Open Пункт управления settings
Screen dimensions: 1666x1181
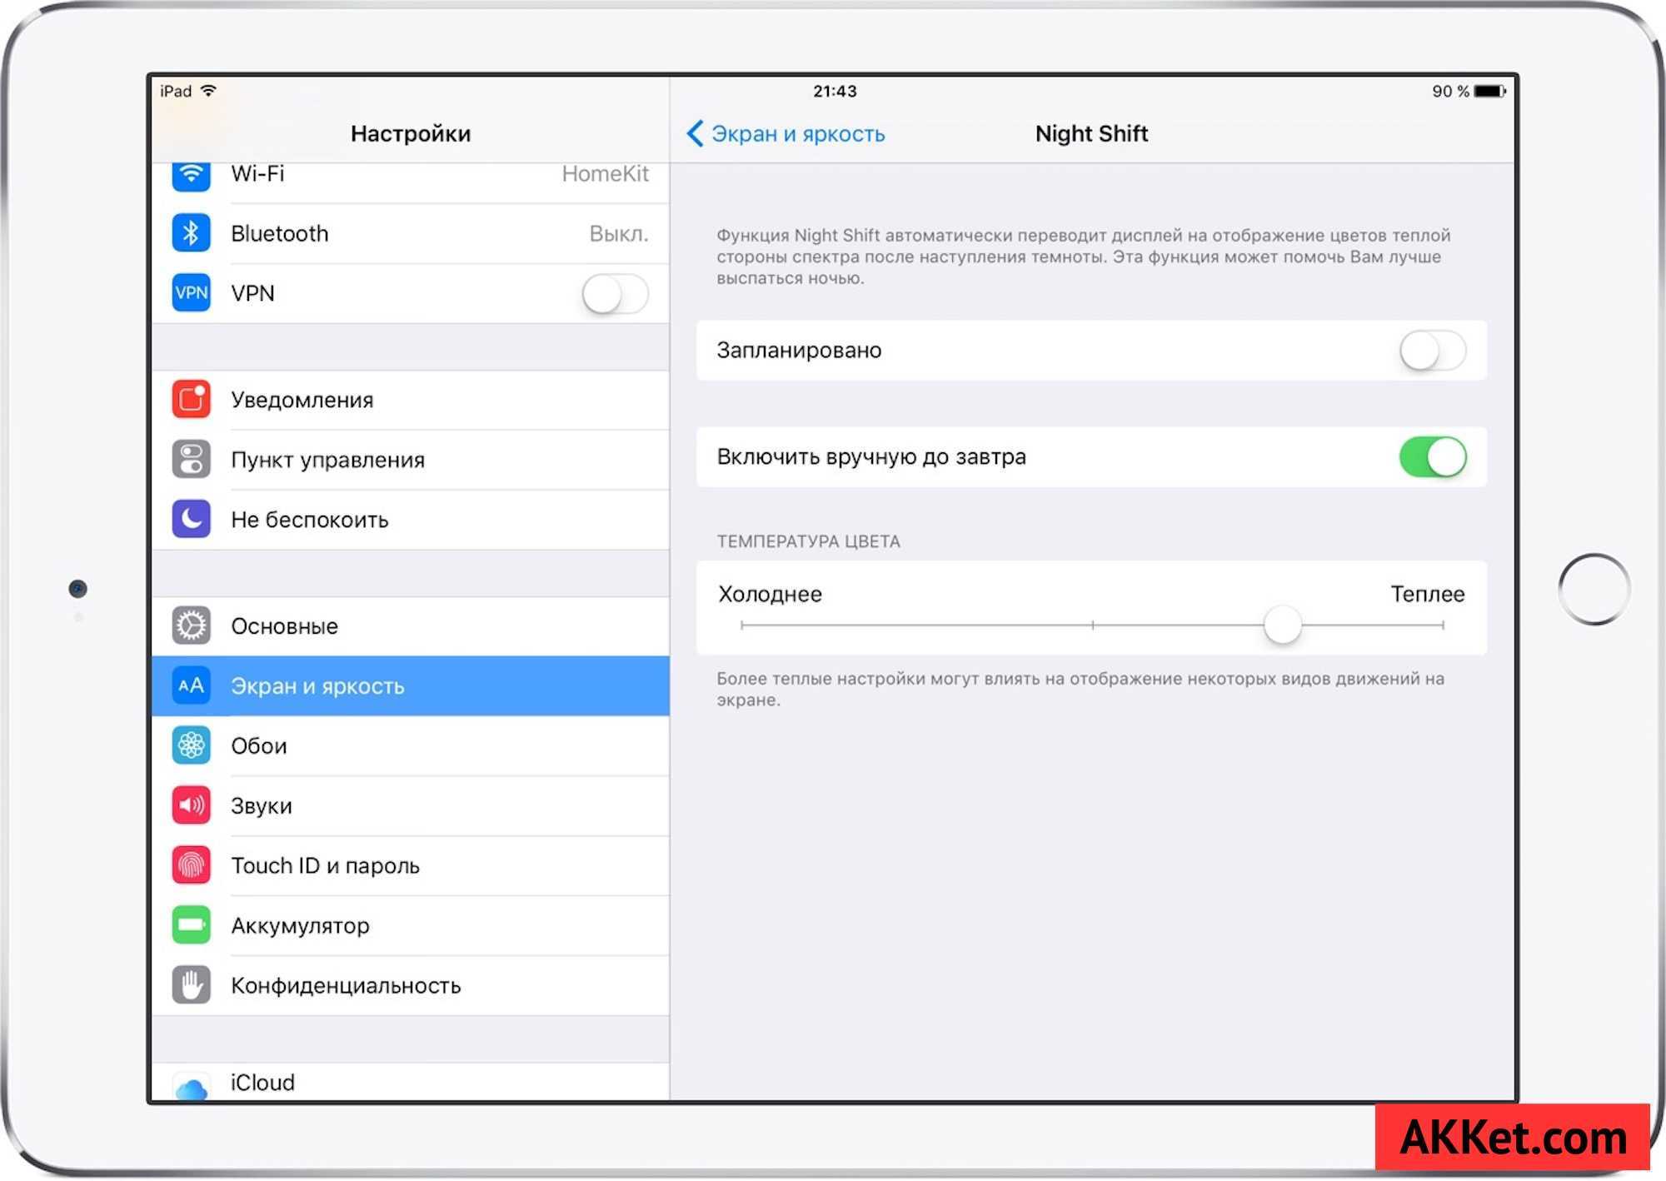[411, 461]
